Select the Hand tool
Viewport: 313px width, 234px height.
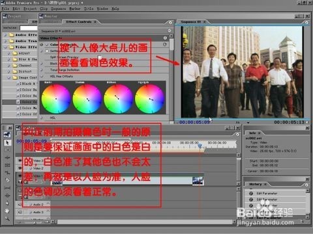[x=7, y=211]
